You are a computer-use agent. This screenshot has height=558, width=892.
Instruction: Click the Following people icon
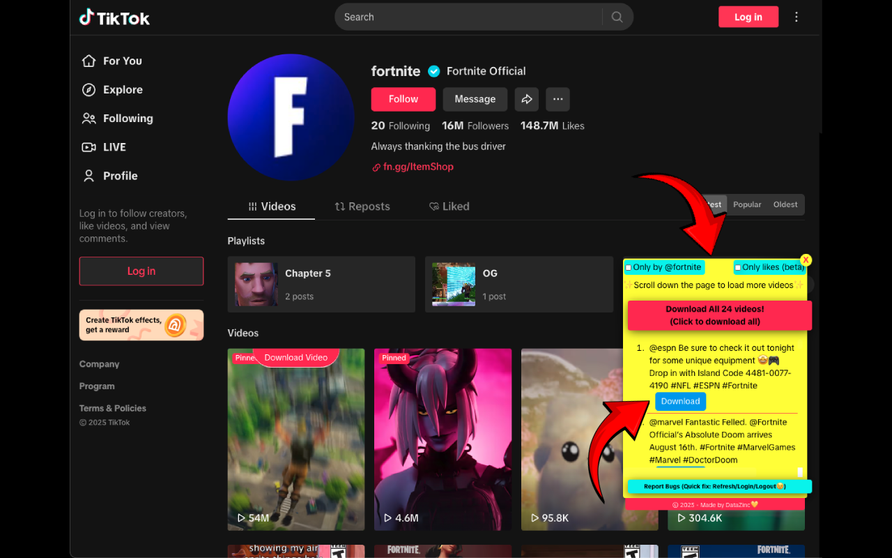pos(89,119)
